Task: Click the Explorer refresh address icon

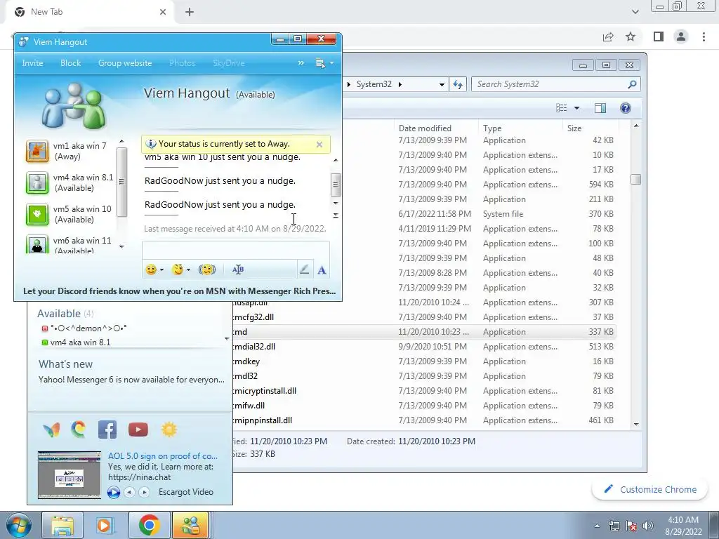Action: pos(458,84)
